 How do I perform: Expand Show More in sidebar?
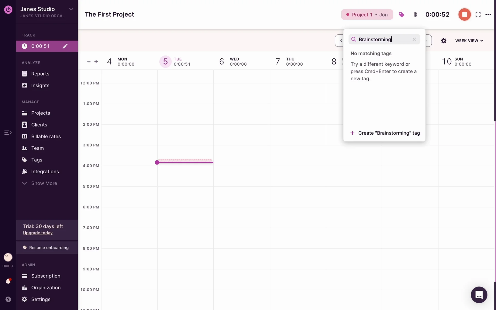click(44, 183)
